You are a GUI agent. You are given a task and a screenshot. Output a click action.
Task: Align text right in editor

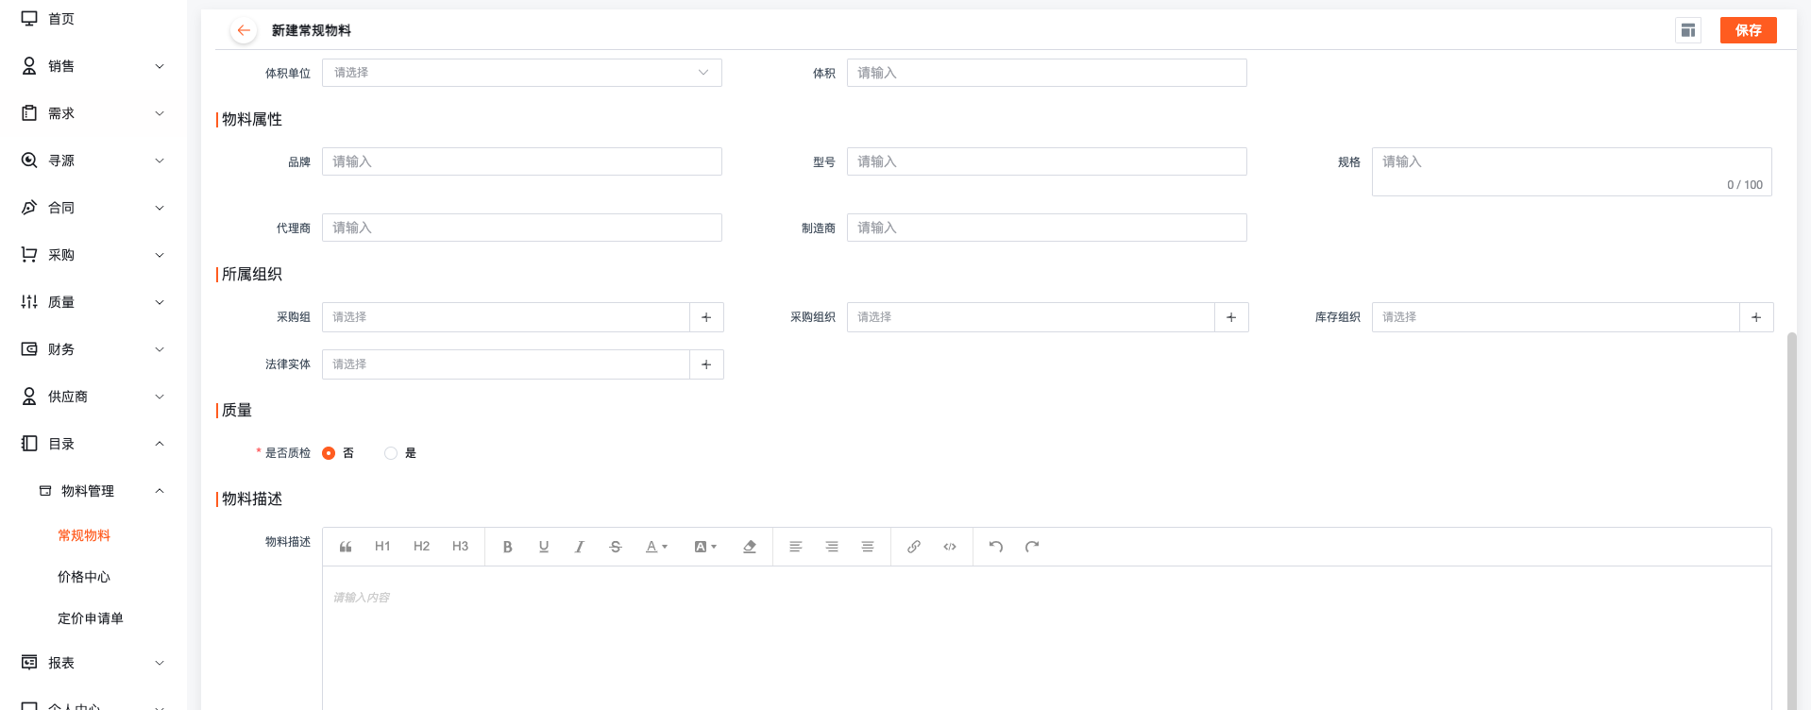point(832,547)
